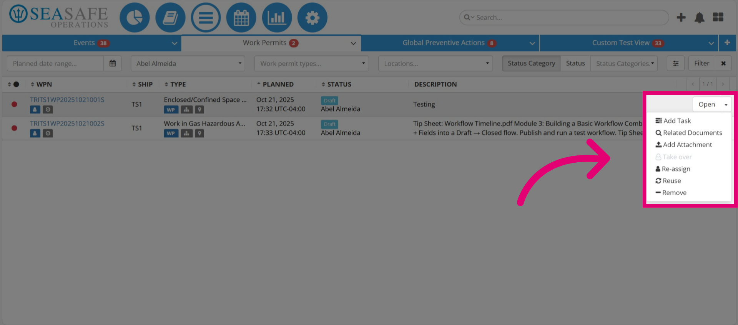Open notifications bell icon
The width and height of the screenshot is (738, 325).
coord(700,17)
